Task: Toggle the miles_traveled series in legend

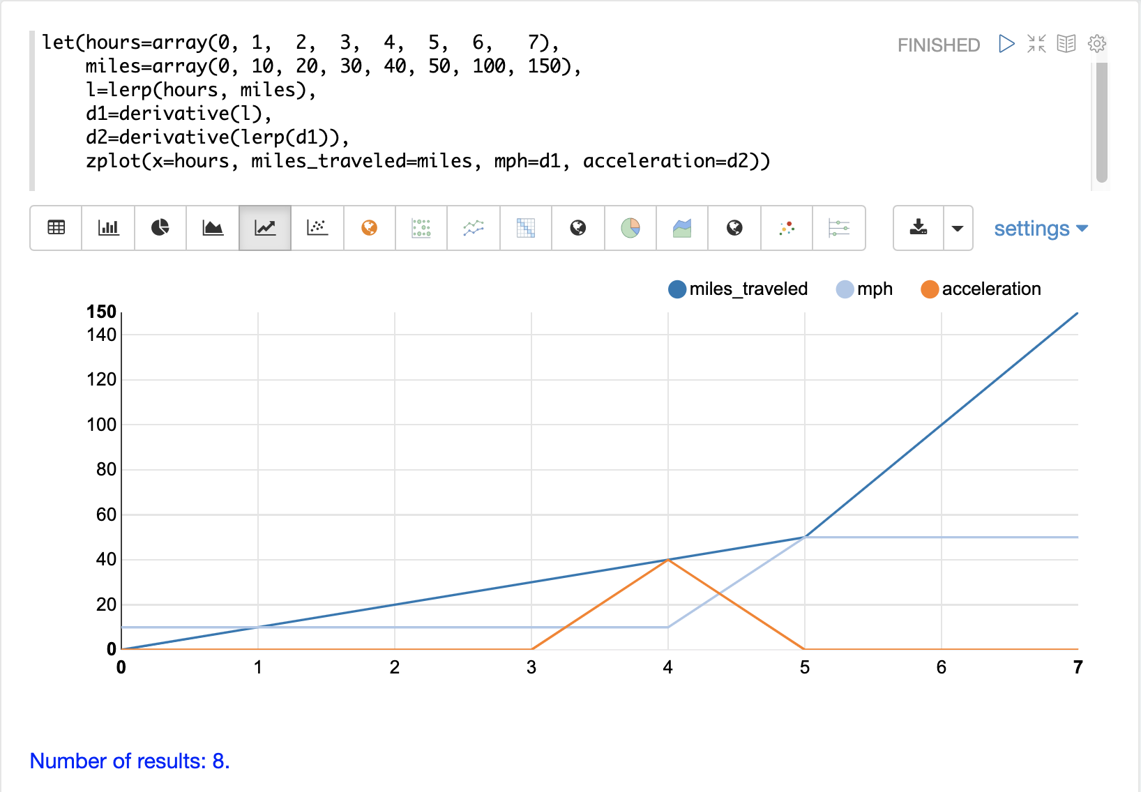Action: click(738, 289)
